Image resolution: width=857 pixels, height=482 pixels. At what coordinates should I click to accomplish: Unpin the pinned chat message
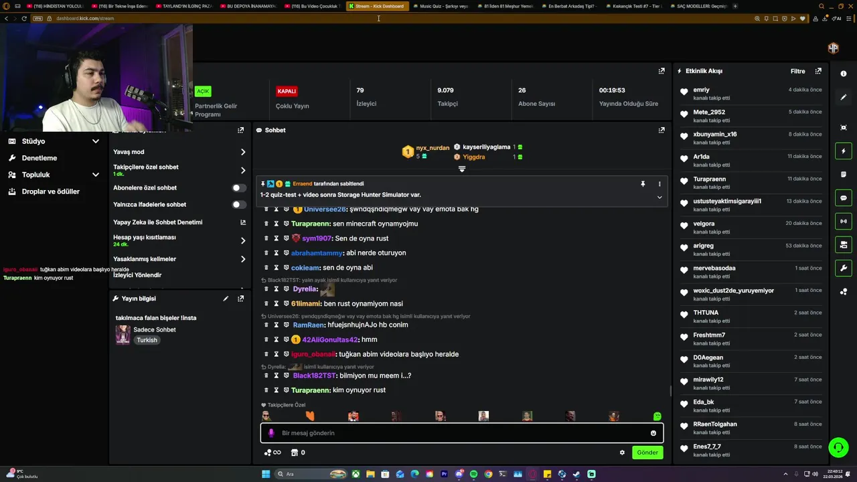(x=643, y=183)
